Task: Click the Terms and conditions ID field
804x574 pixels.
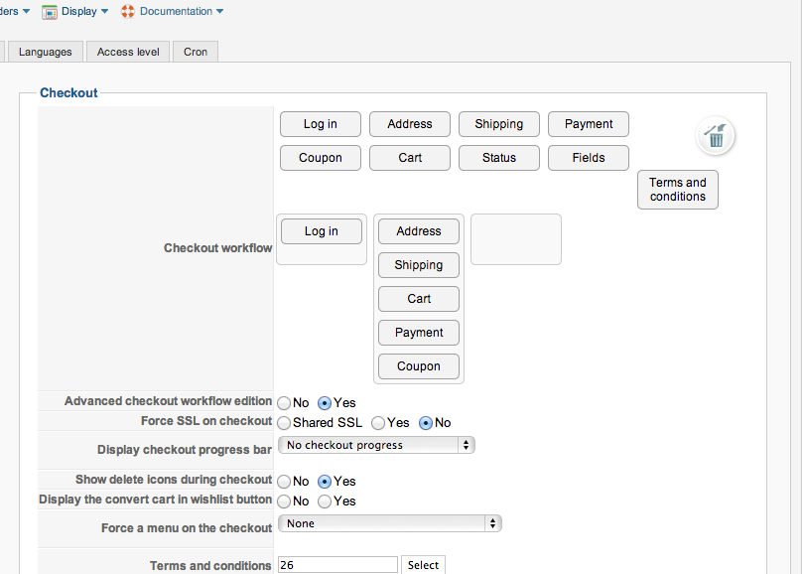Action: tap(337, 565)
